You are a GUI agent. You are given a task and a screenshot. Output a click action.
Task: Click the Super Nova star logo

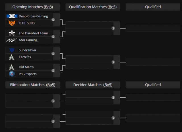coord(12,50)
